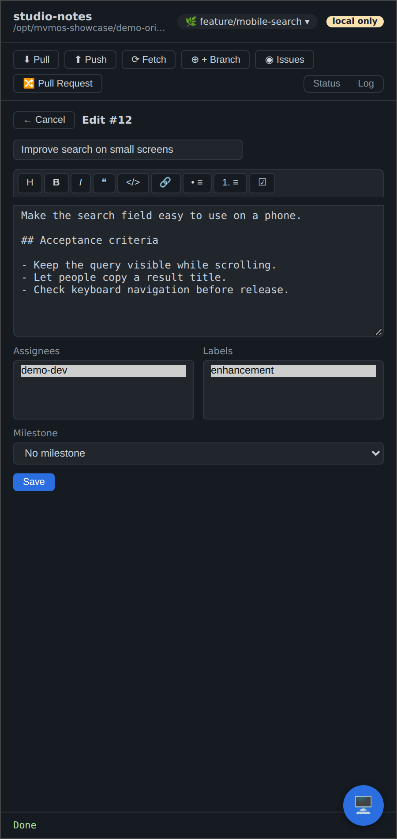This screenshot has height=839, width=397.
Task: Switch to the Log tab
Action: point(366,83)
